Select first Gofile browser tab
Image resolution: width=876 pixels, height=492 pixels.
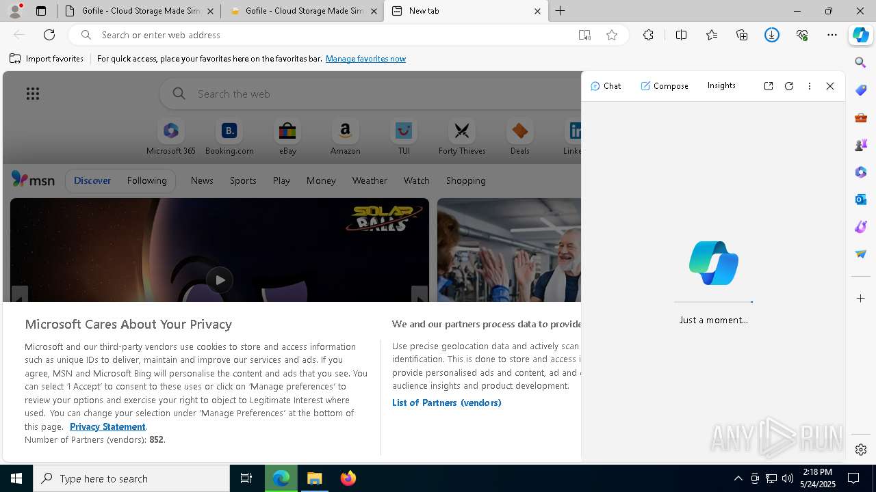(x=139, y=11)
